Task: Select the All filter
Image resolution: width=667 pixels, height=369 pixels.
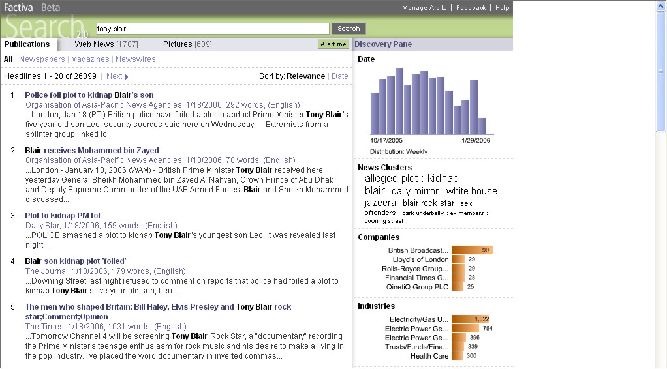Action: 8,59
